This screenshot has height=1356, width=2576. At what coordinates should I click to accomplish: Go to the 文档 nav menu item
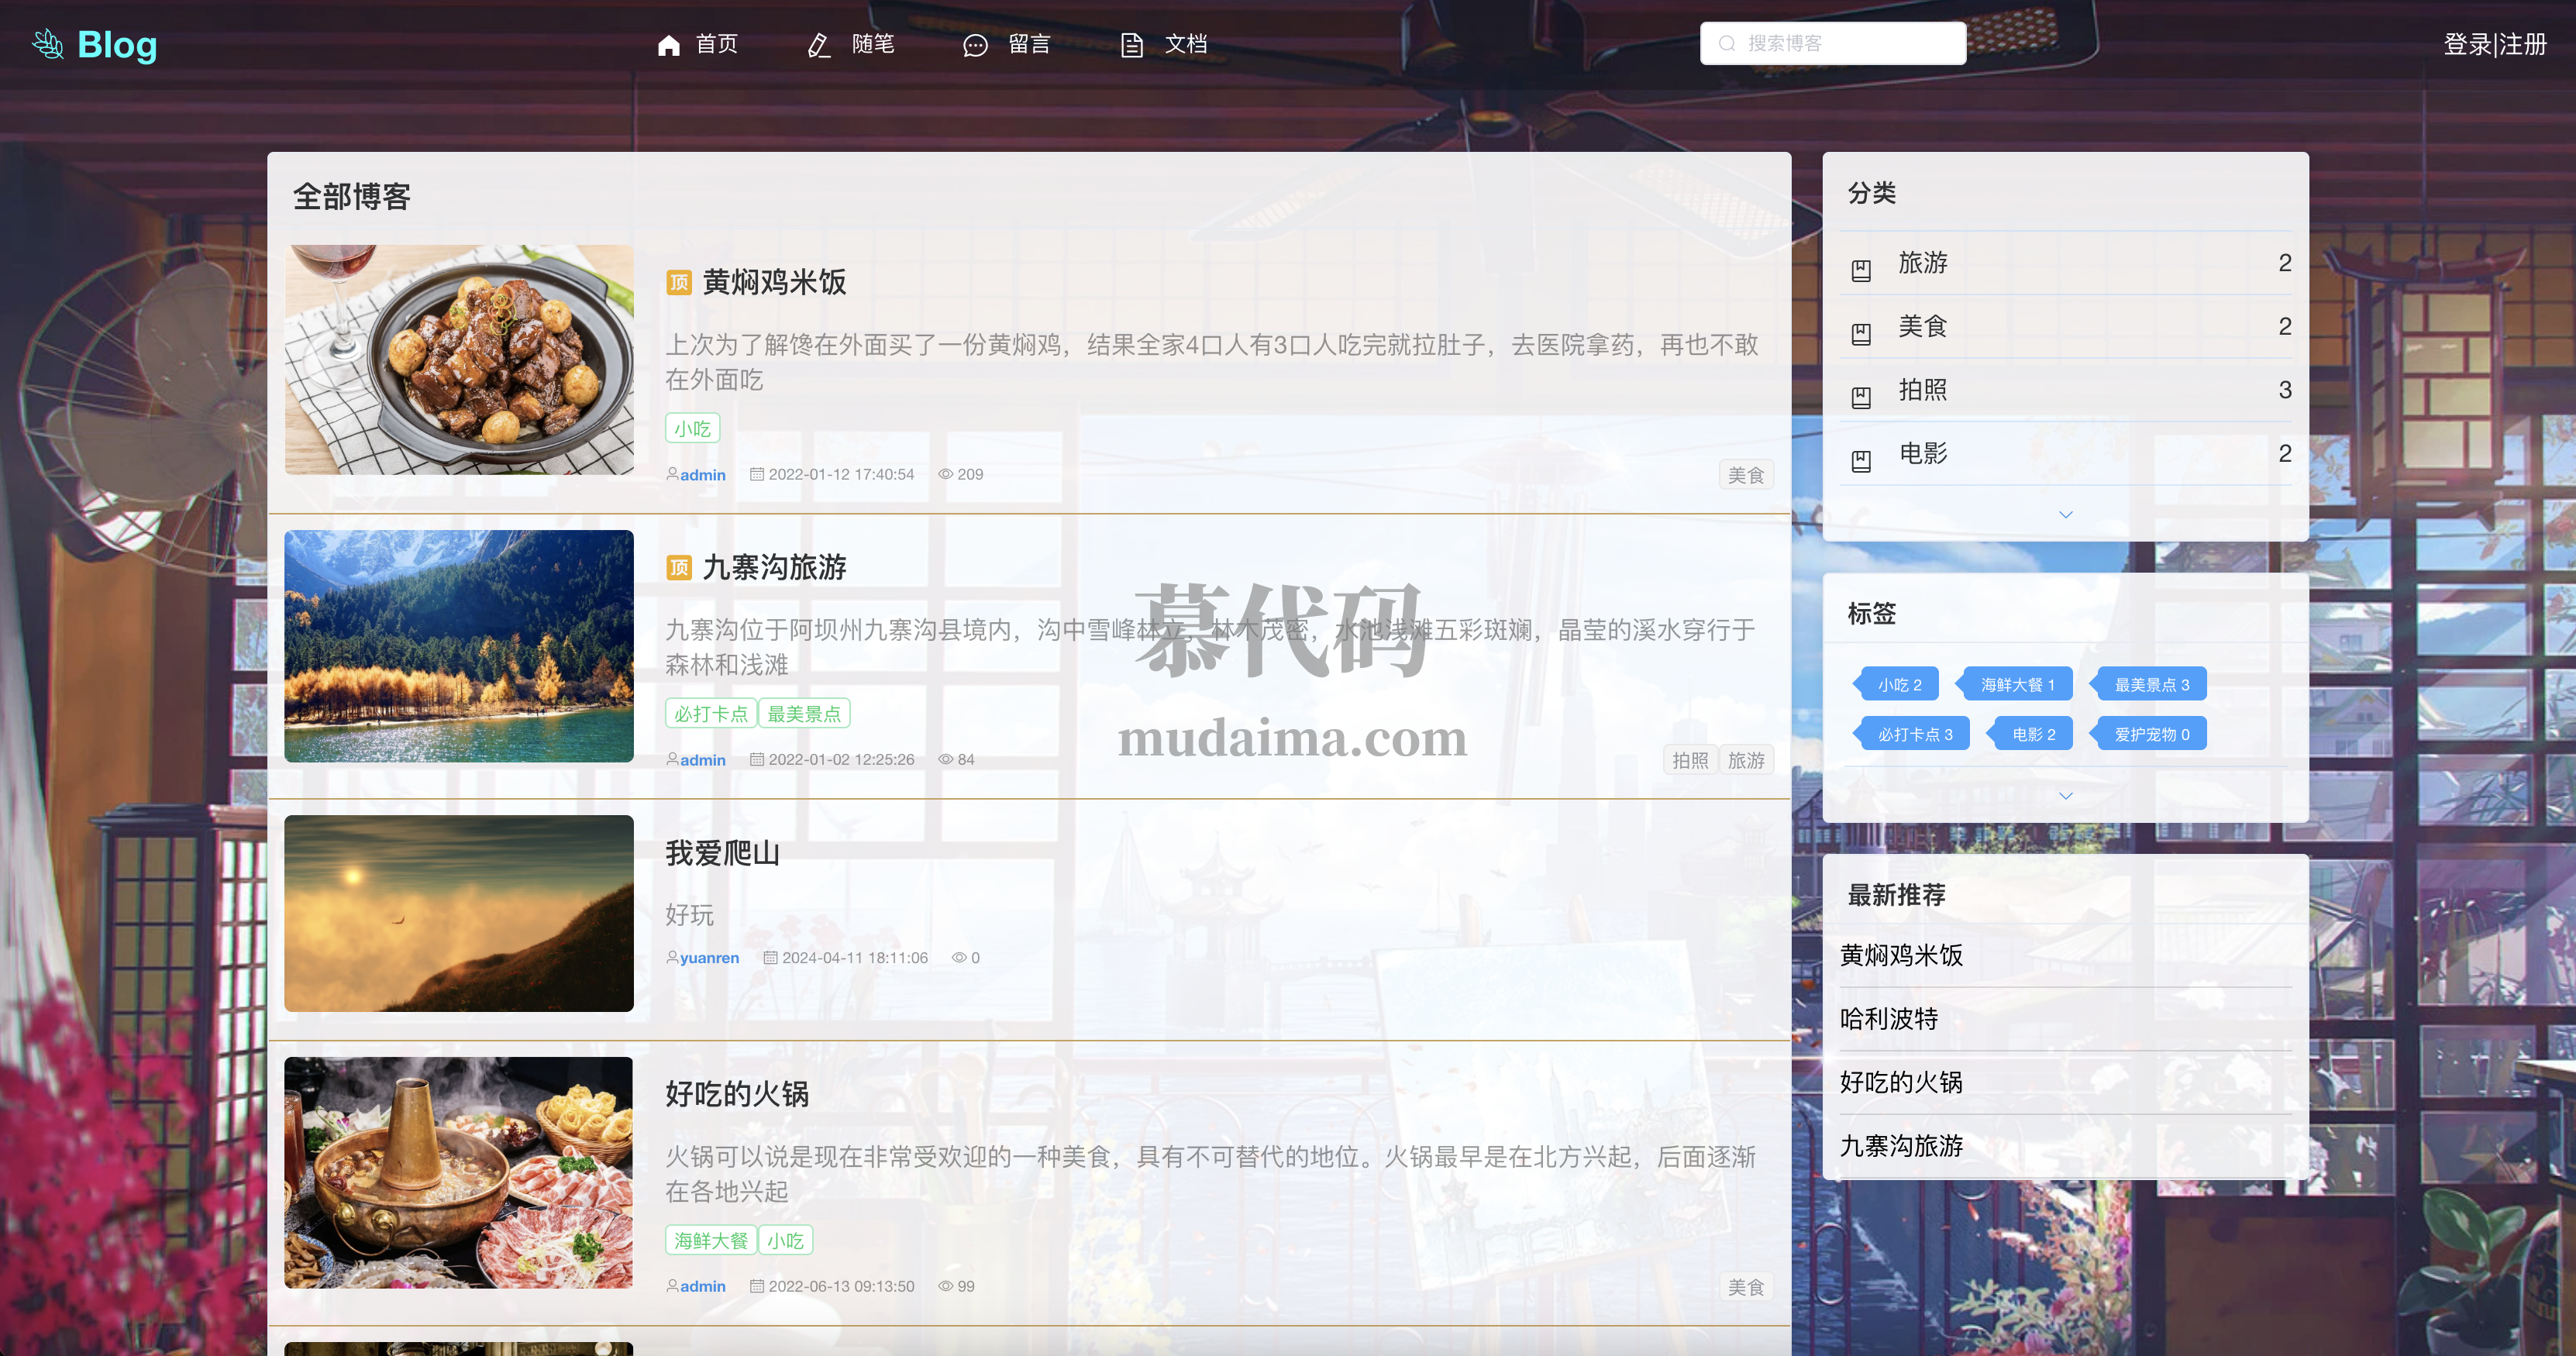coord(1186,44)
